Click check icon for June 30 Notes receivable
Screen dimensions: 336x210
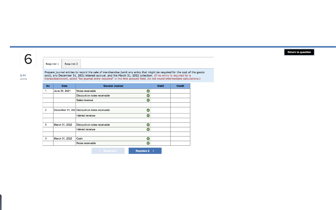tap(148, 91)
